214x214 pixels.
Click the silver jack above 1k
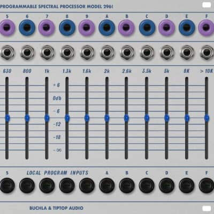point(47,52)
